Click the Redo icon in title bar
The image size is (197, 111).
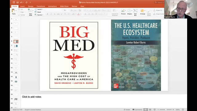pos(26,2)
